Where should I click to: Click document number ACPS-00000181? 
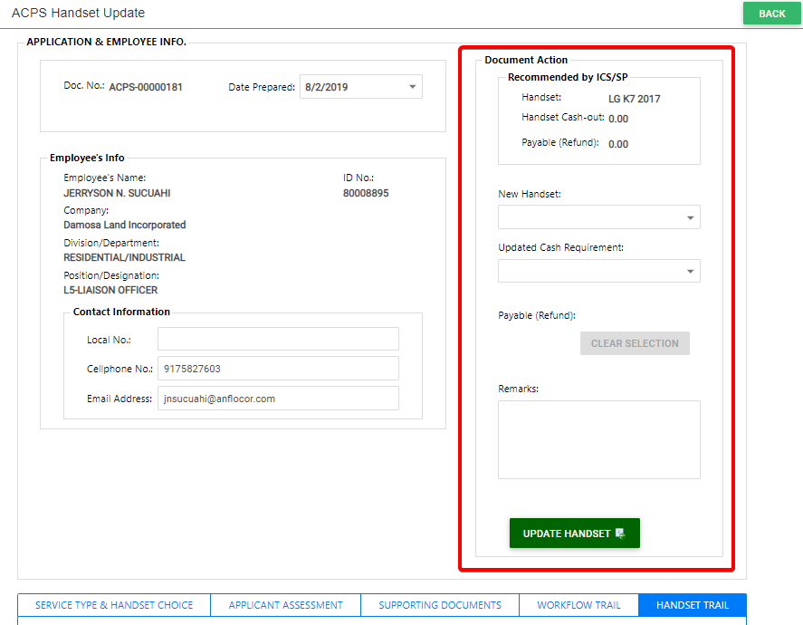(146, 88)
